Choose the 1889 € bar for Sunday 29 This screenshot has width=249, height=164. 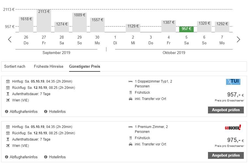tap(79, 22)
